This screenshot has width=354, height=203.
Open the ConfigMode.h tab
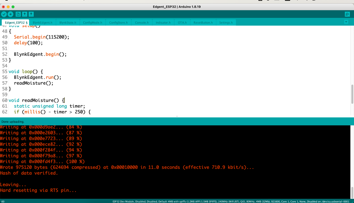pyautogui.click(x=93, y=22)
